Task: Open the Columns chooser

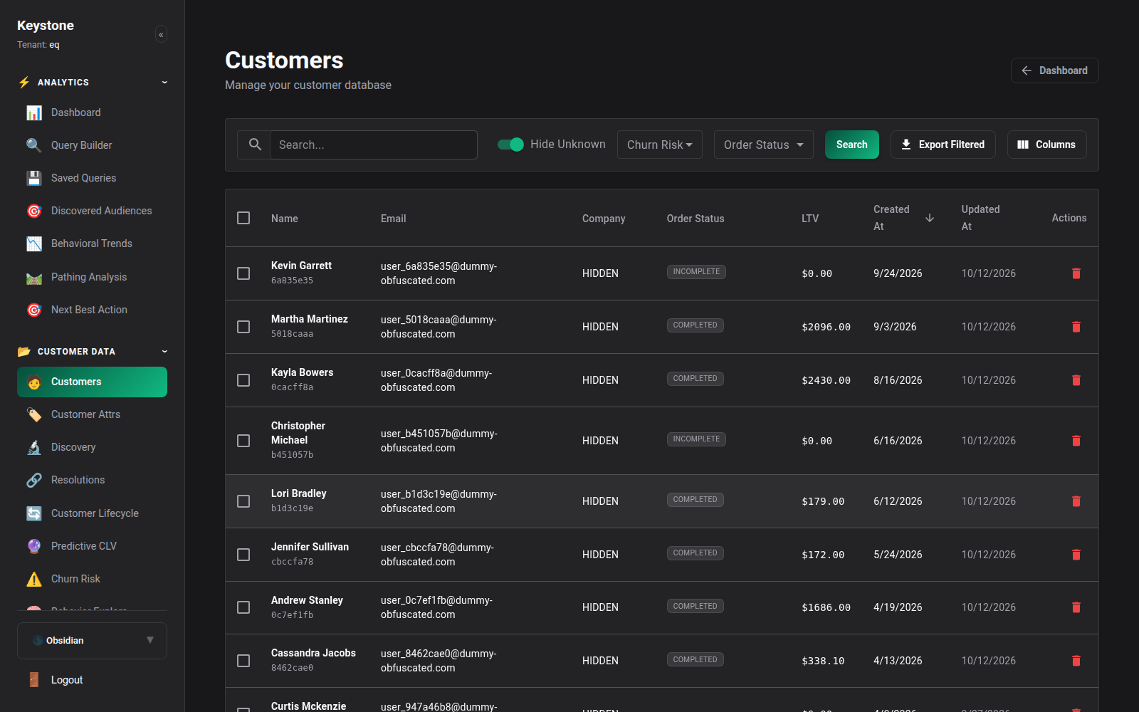Action: (1046, 145)
